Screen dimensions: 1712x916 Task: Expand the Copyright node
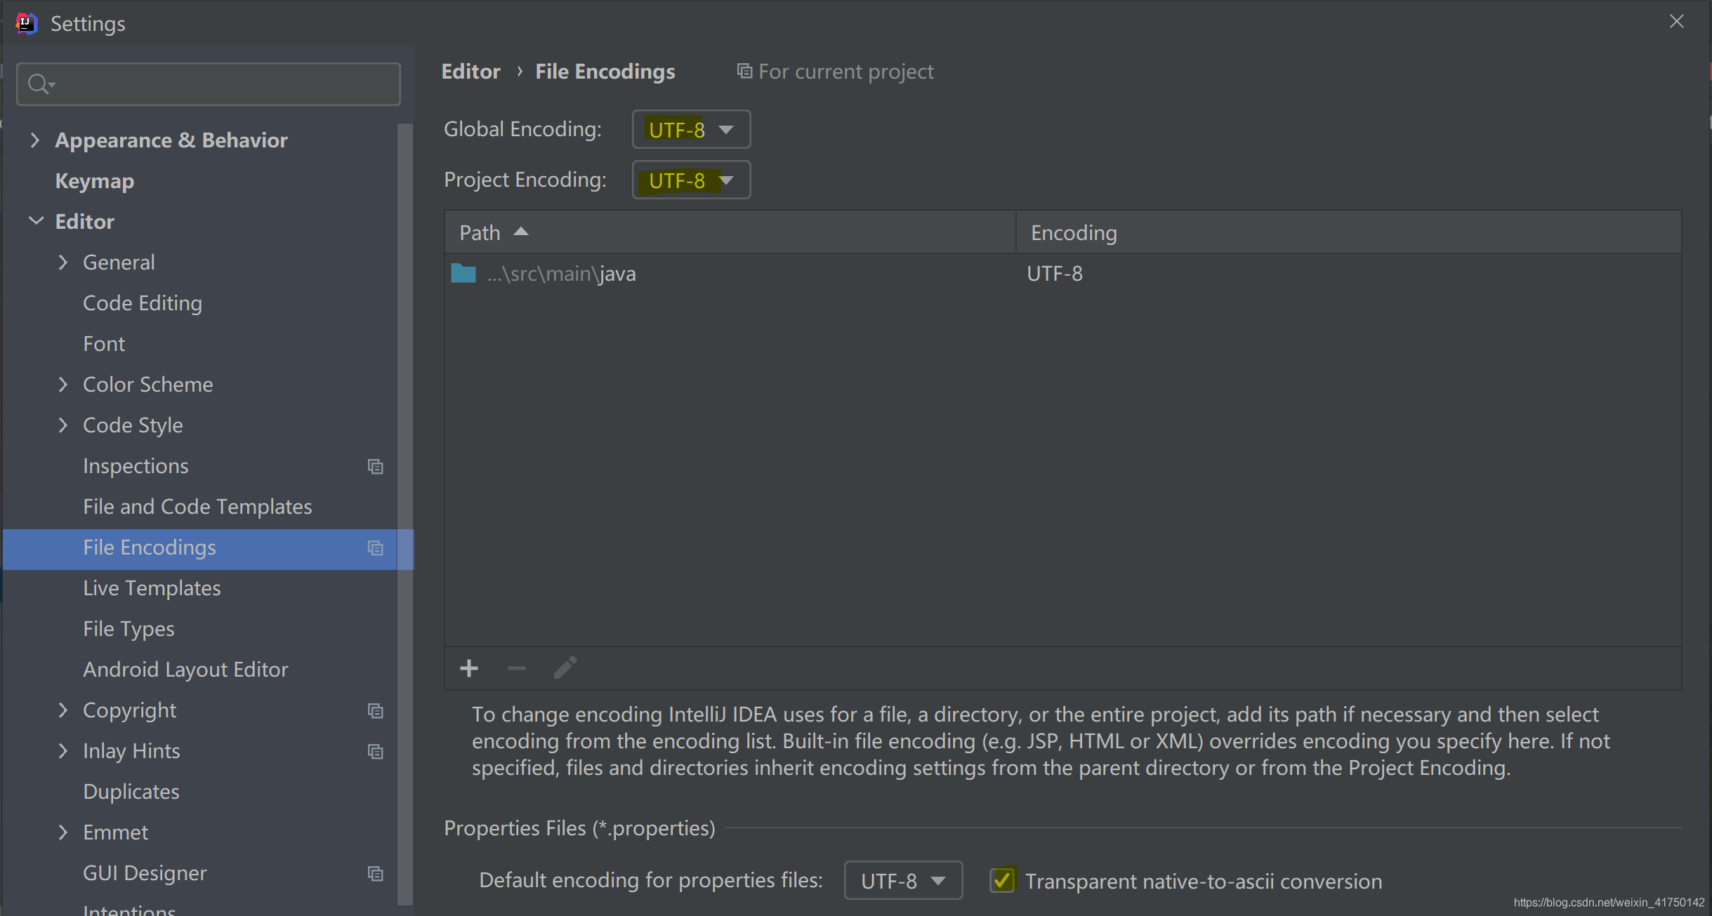click(x=63, y=710)
